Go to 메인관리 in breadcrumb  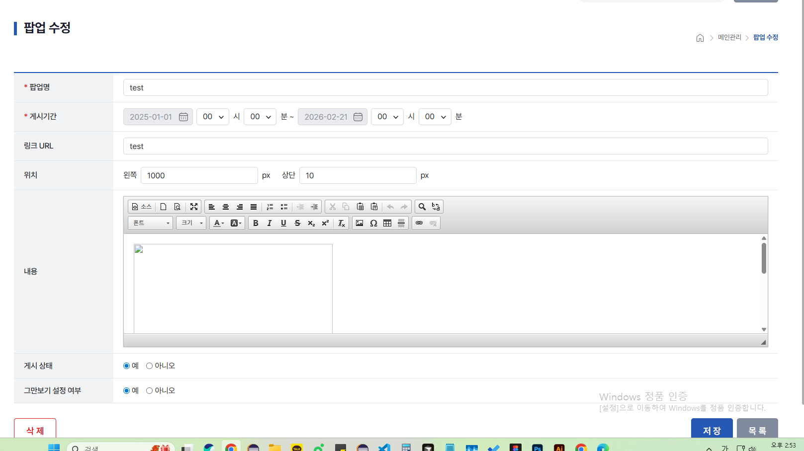click(x=729, y=37)
